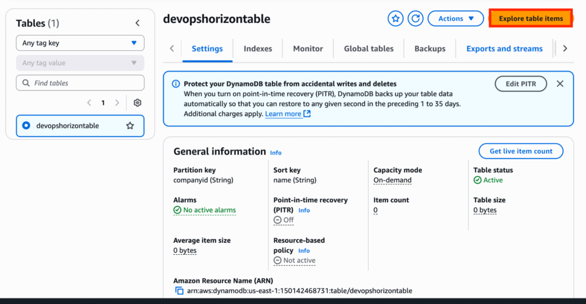Select the devopshorizontable radio button
This screenshot has width=586, height=304.
tap(26, 125)
